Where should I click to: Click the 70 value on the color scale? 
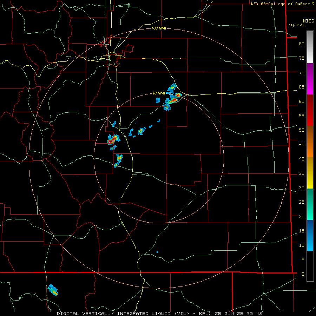click(x=302, y=73)
